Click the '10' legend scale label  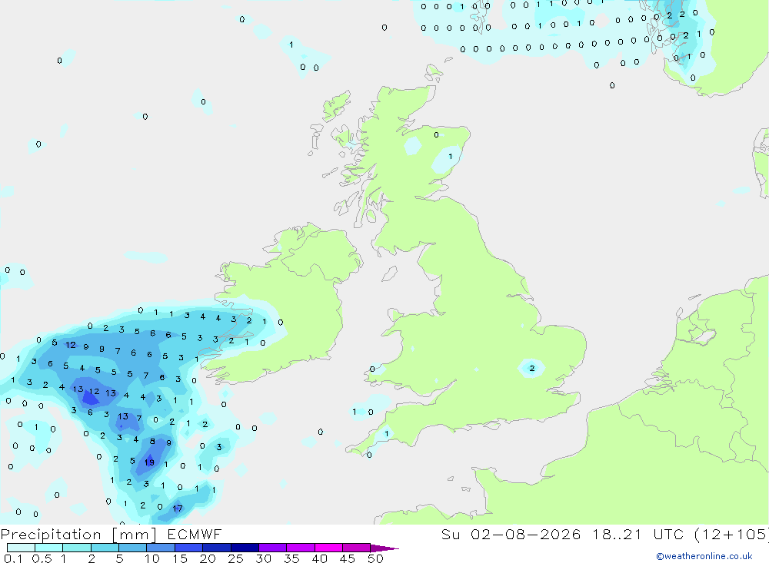[x=152, y=558]
